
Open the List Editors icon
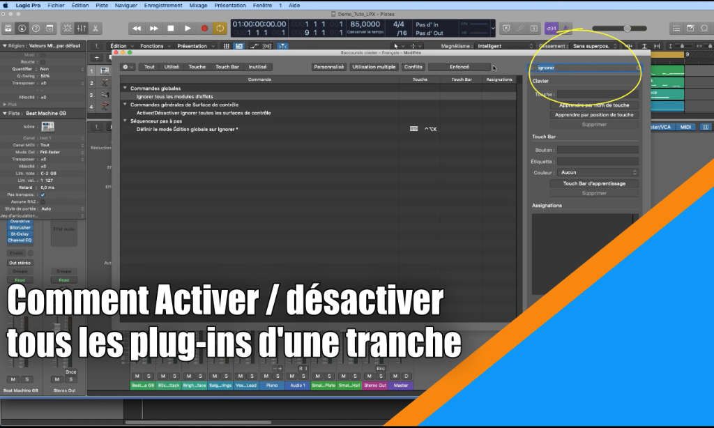(x=676, y=28)
